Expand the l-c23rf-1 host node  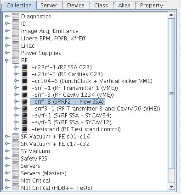17,67
